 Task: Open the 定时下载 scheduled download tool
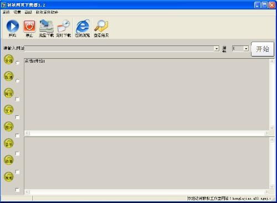[64, 28]
